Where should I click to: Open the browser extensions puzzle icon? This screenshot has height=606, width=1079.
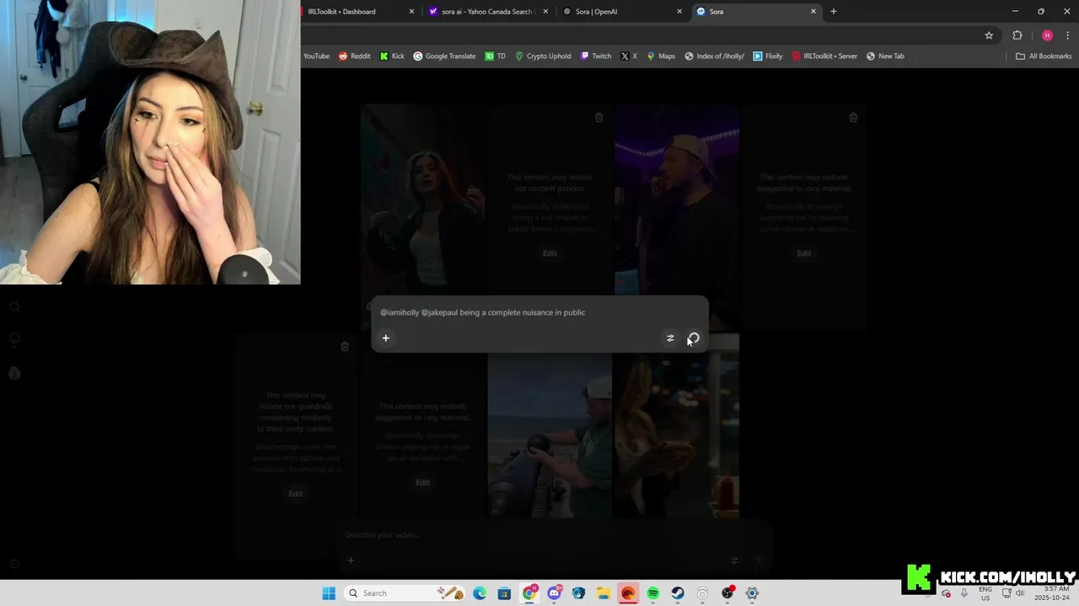[1017, 35]
